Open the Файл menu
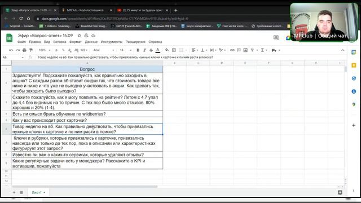Viewport: 361px width, 203px height. pyautogui.click(x=21, y=42)
